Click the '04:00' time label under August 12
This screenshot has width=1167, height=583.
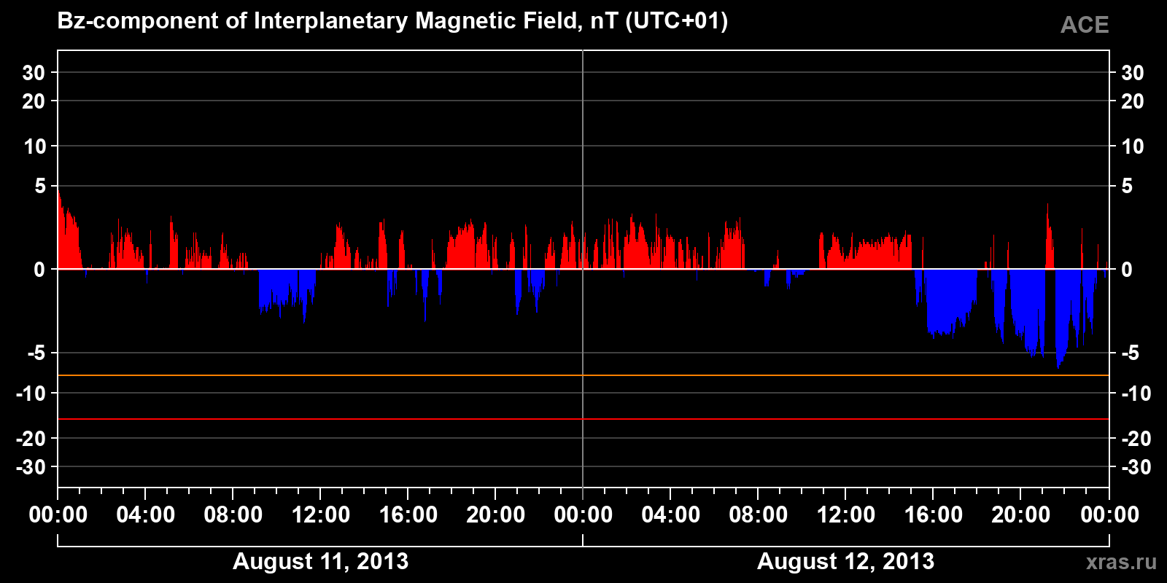tap(671, 515)
